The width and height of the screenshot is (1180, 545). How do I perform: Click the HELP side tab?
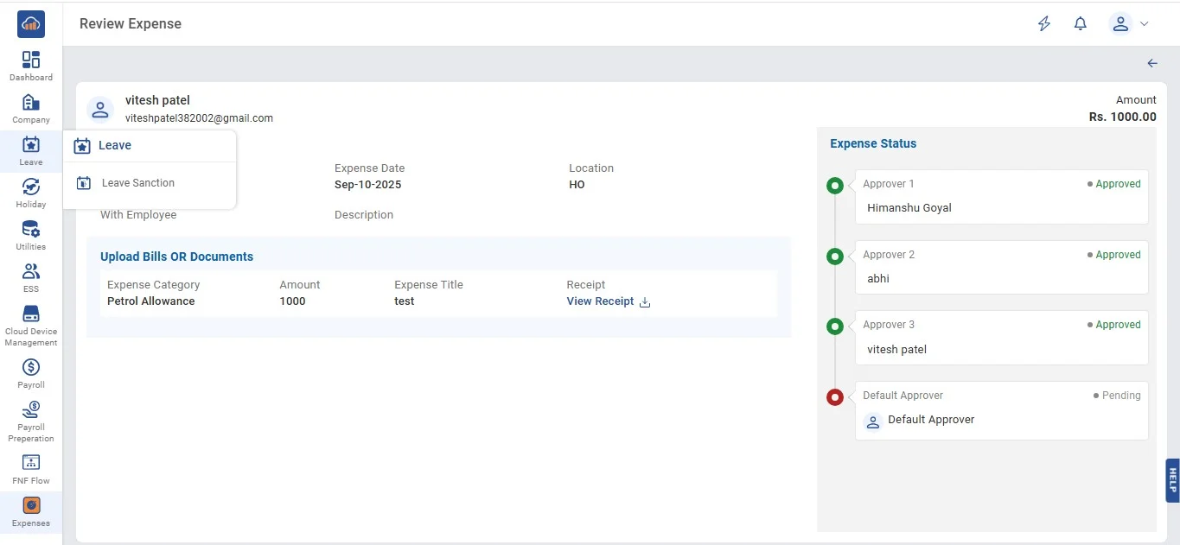coord(1172,479)
